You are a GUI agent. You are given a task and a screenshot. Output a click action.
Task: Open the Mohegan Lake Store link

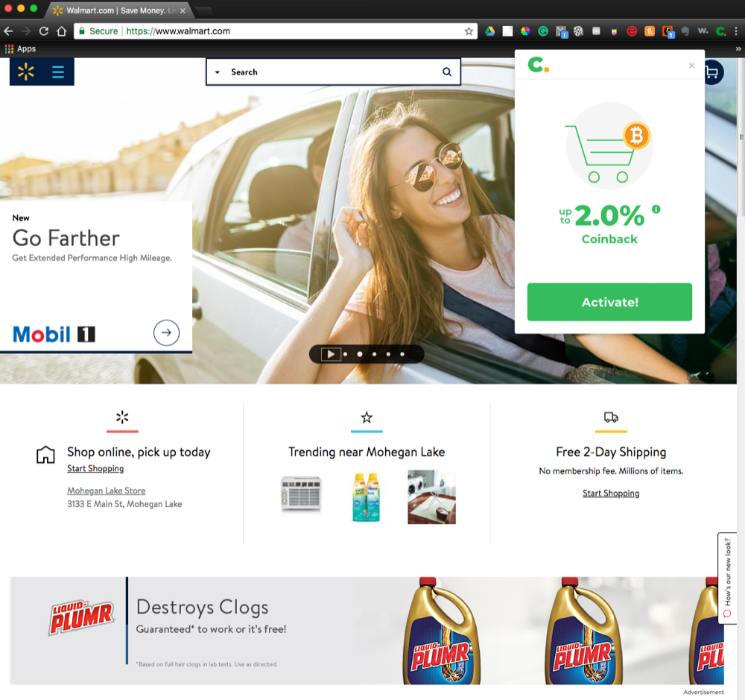[106, 491]
